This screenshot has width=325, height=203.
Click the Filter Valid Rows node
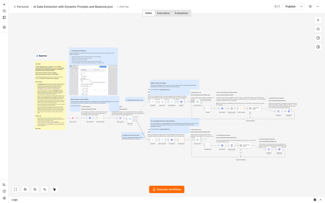pos(172,102)
